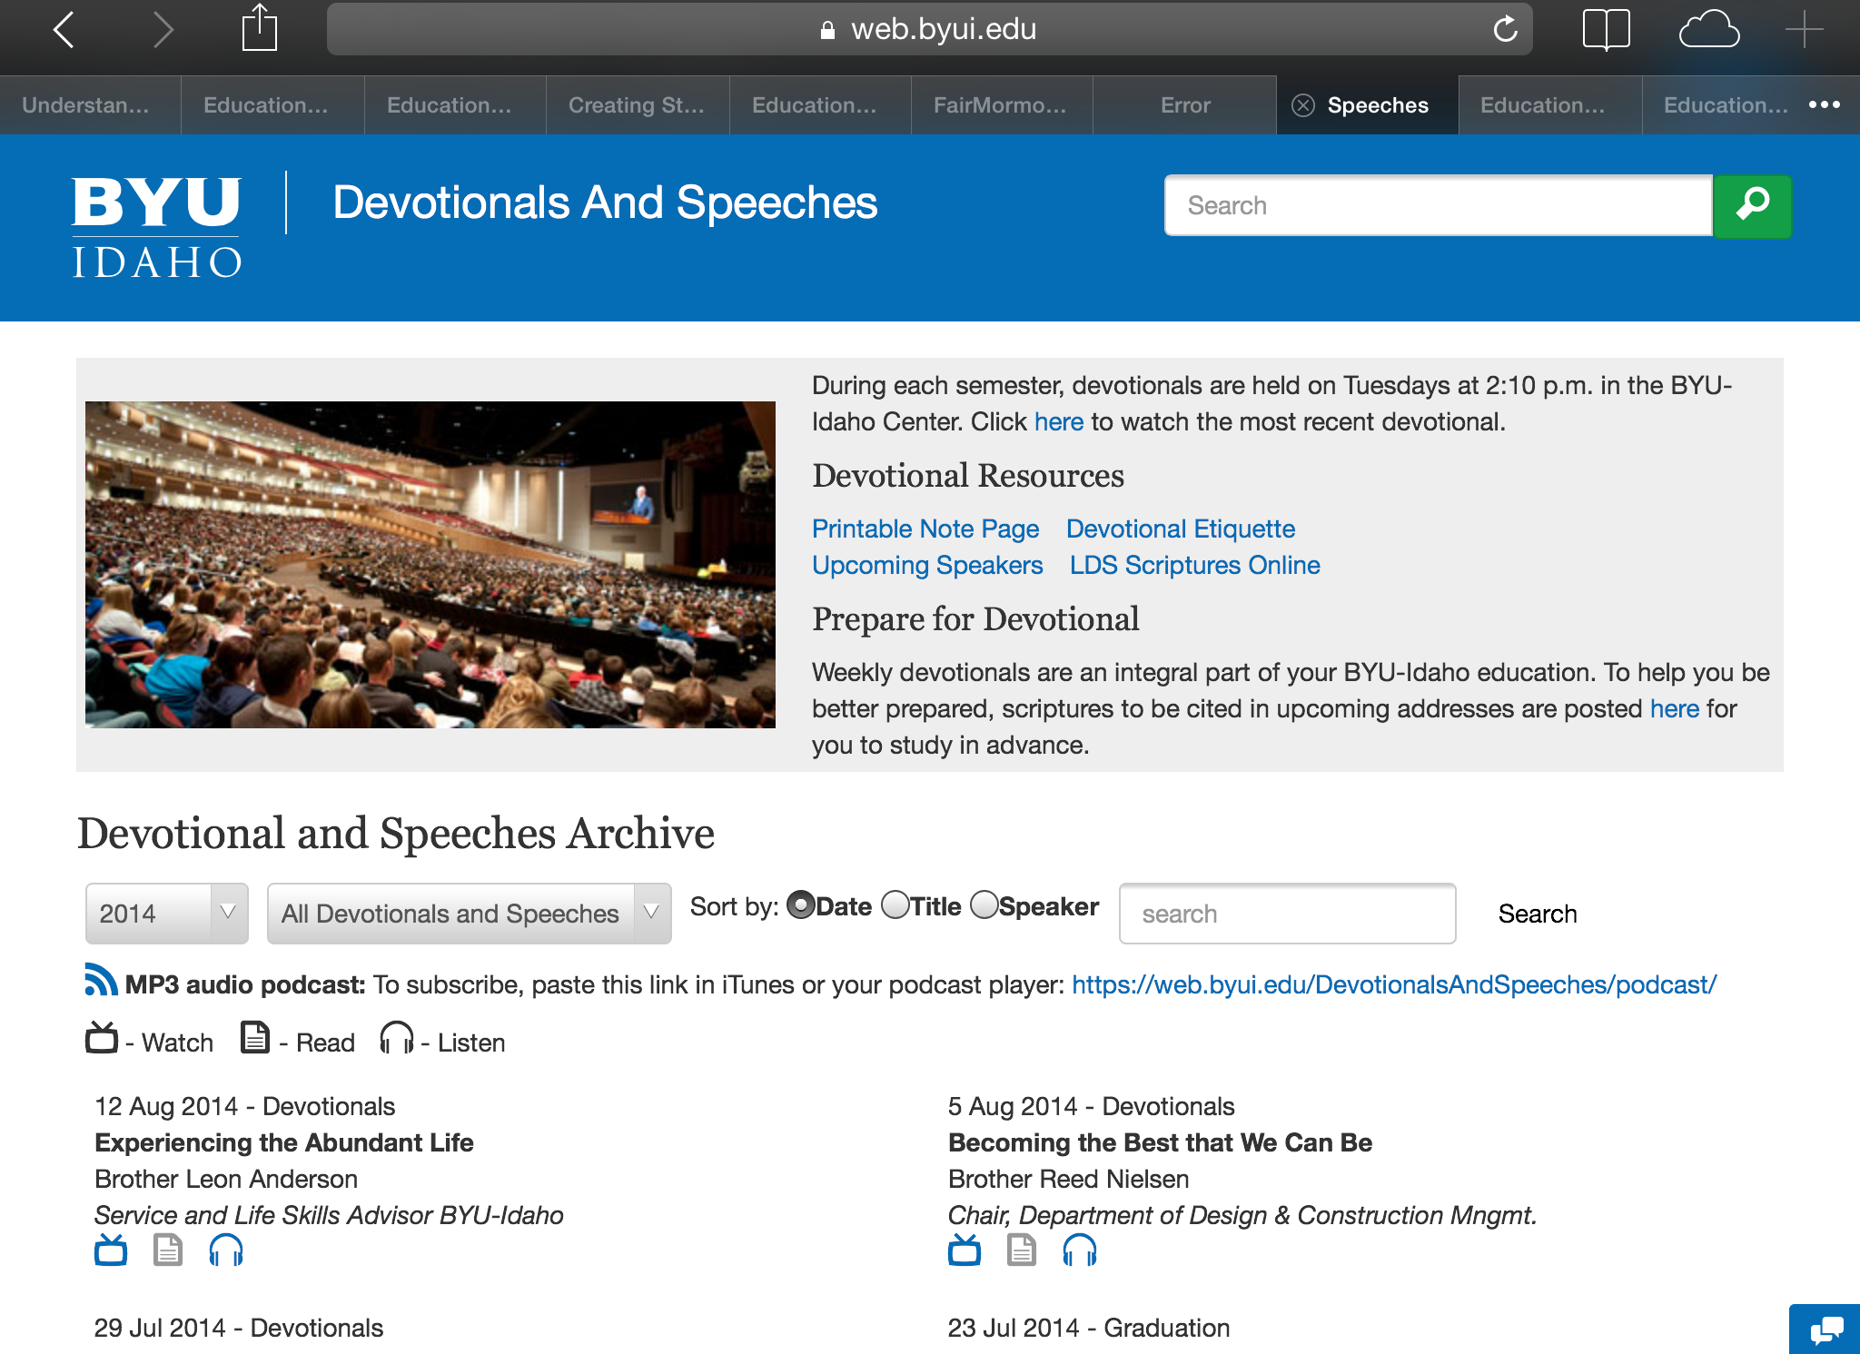The image size is (1860, 1354).
Task: Open the podcast subscription URL link
Action: 1394,984
